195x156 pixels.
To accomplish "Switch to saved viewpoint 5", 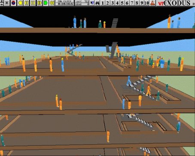I will tap(122, 3).
